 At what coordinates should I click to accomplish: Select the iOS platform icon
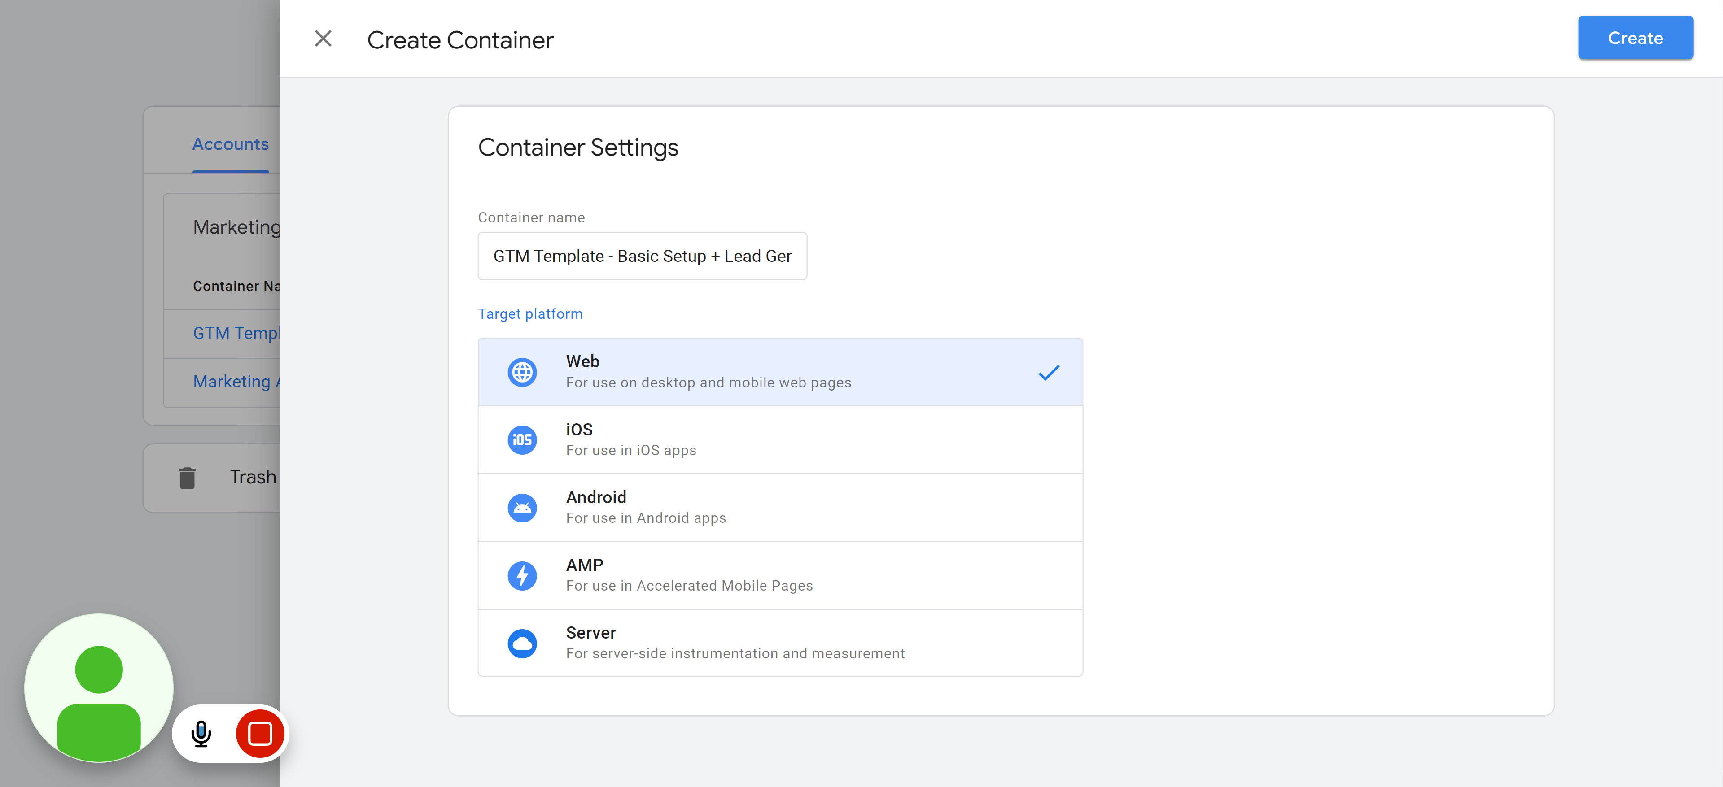522,440
